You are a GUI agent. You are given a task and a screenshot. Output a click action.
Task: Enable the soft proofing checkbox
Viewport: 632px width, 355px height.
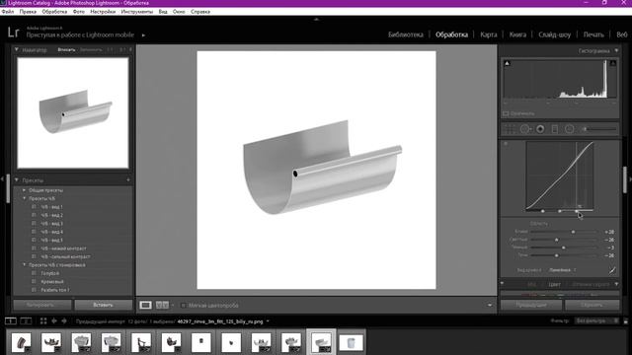[x=184, y=306]
